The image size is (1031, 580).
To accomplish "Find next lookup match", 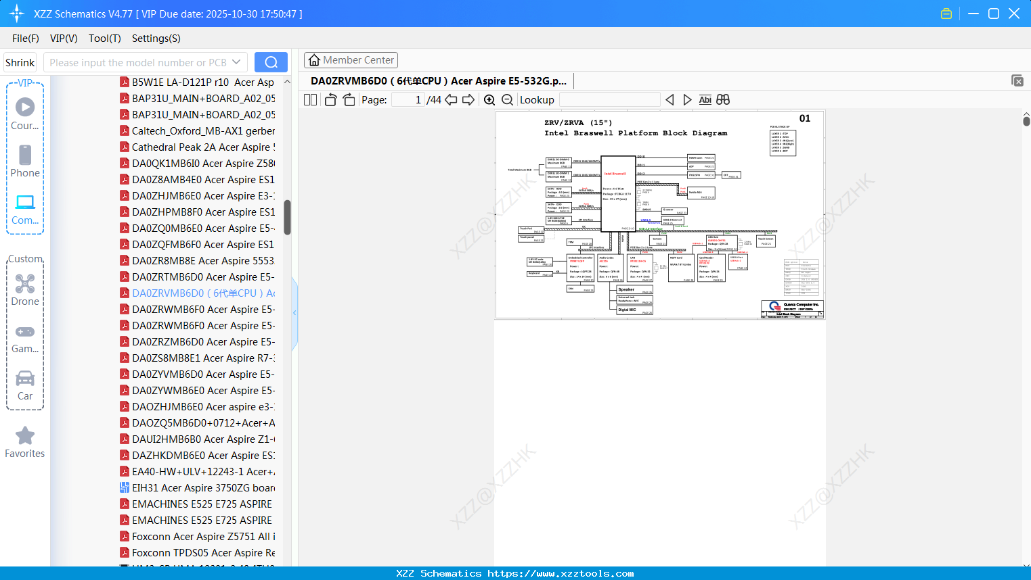I will pyautogui.click(x=687, y=100).
